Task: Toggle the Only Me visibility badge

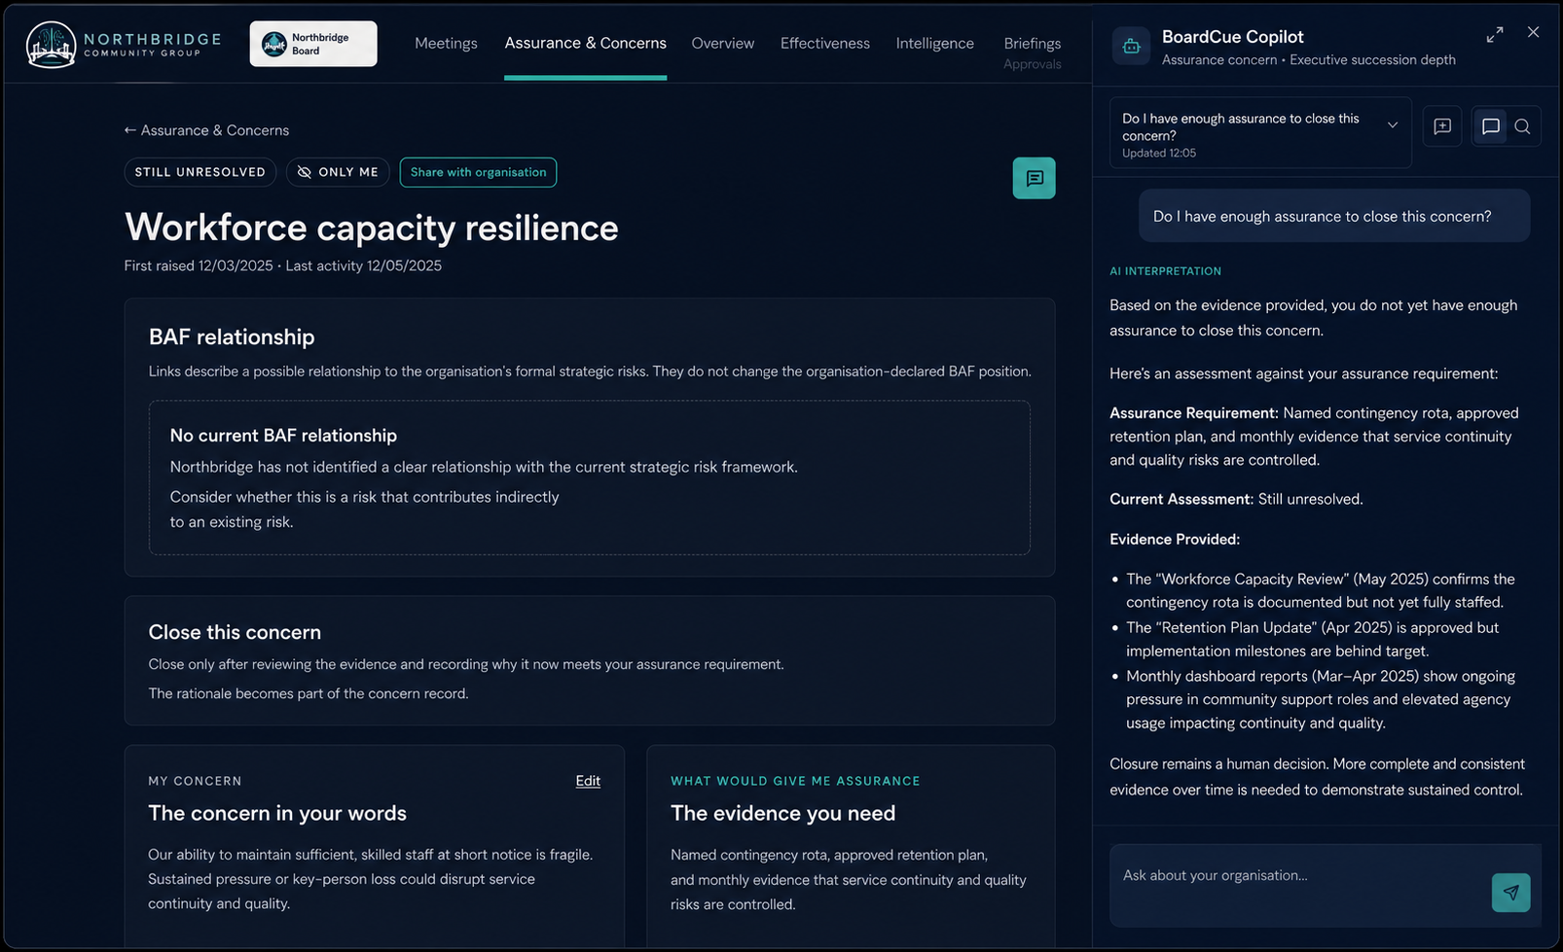Action: click(x=338, y=172)
